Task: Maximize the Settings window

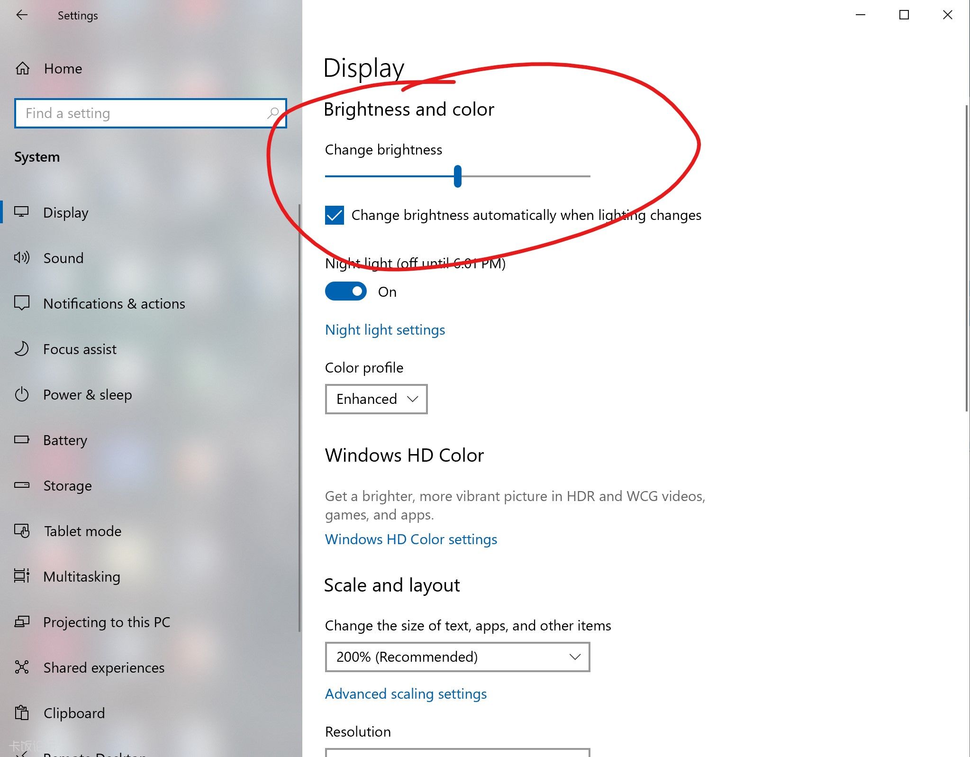Action: [x=904, y=15]
